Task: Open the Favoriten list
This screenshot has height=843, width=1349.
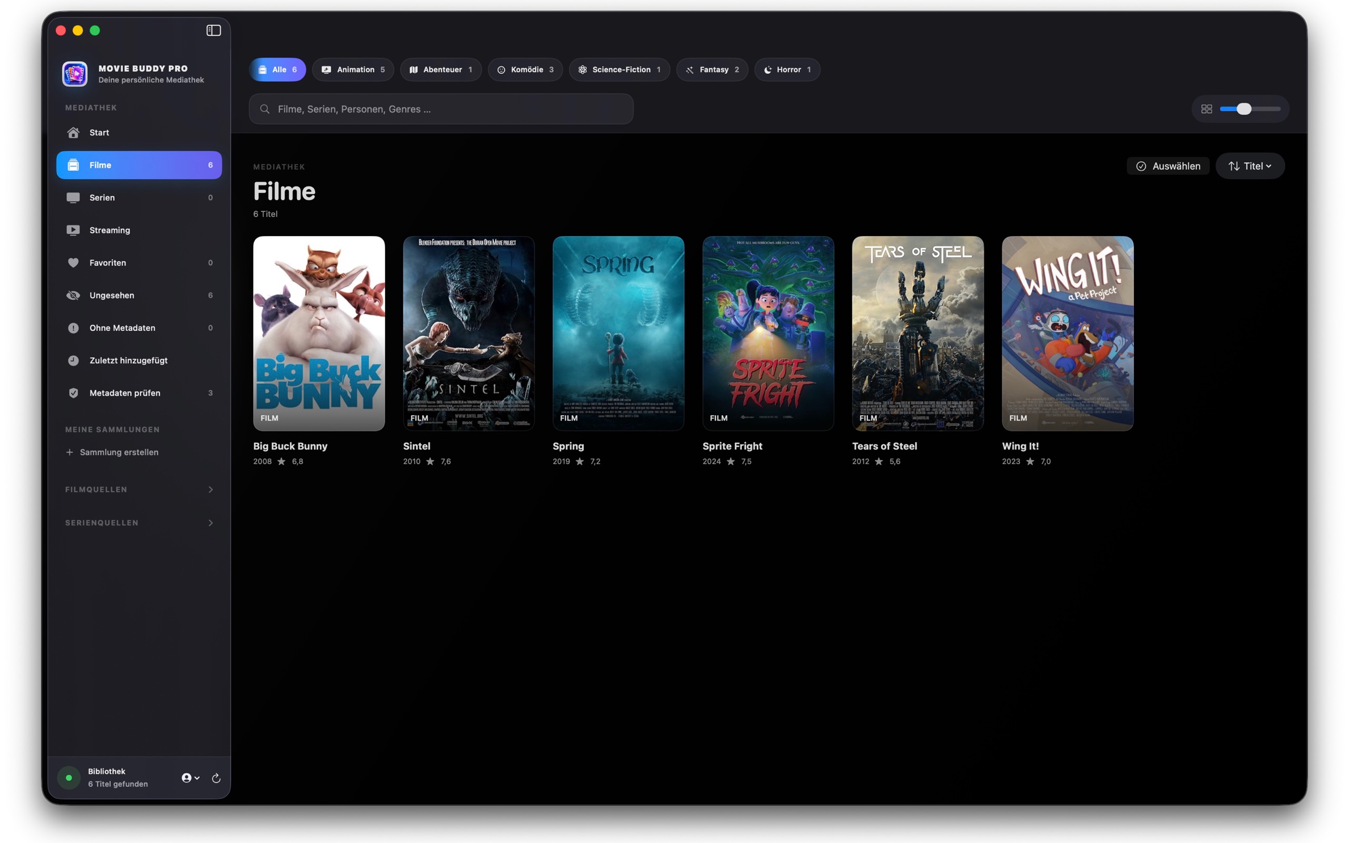Action: click(139, 262)
